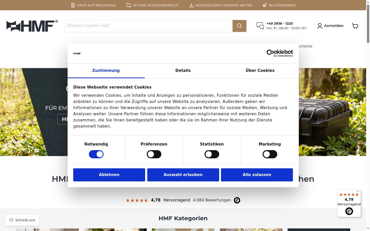Click the Trusted Shops e-logo beside Bewertungen

[237, 200]
